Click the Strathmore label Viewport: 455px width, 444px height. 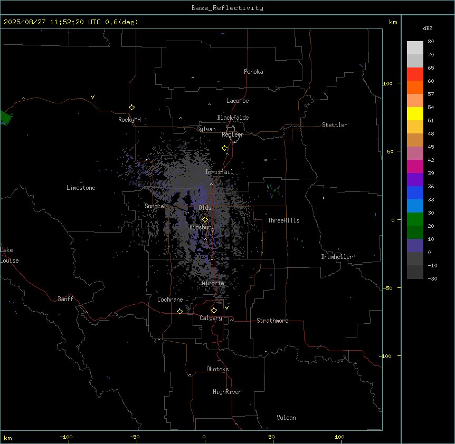click(x=272, y=321)
